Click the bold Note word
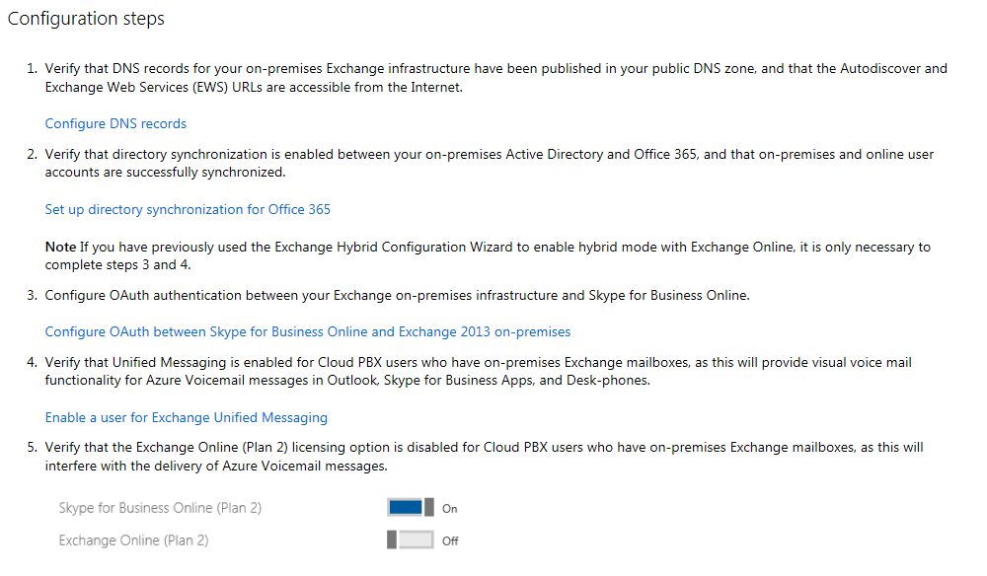This screenshot has height=576, width=987. [x=60, y=247]
